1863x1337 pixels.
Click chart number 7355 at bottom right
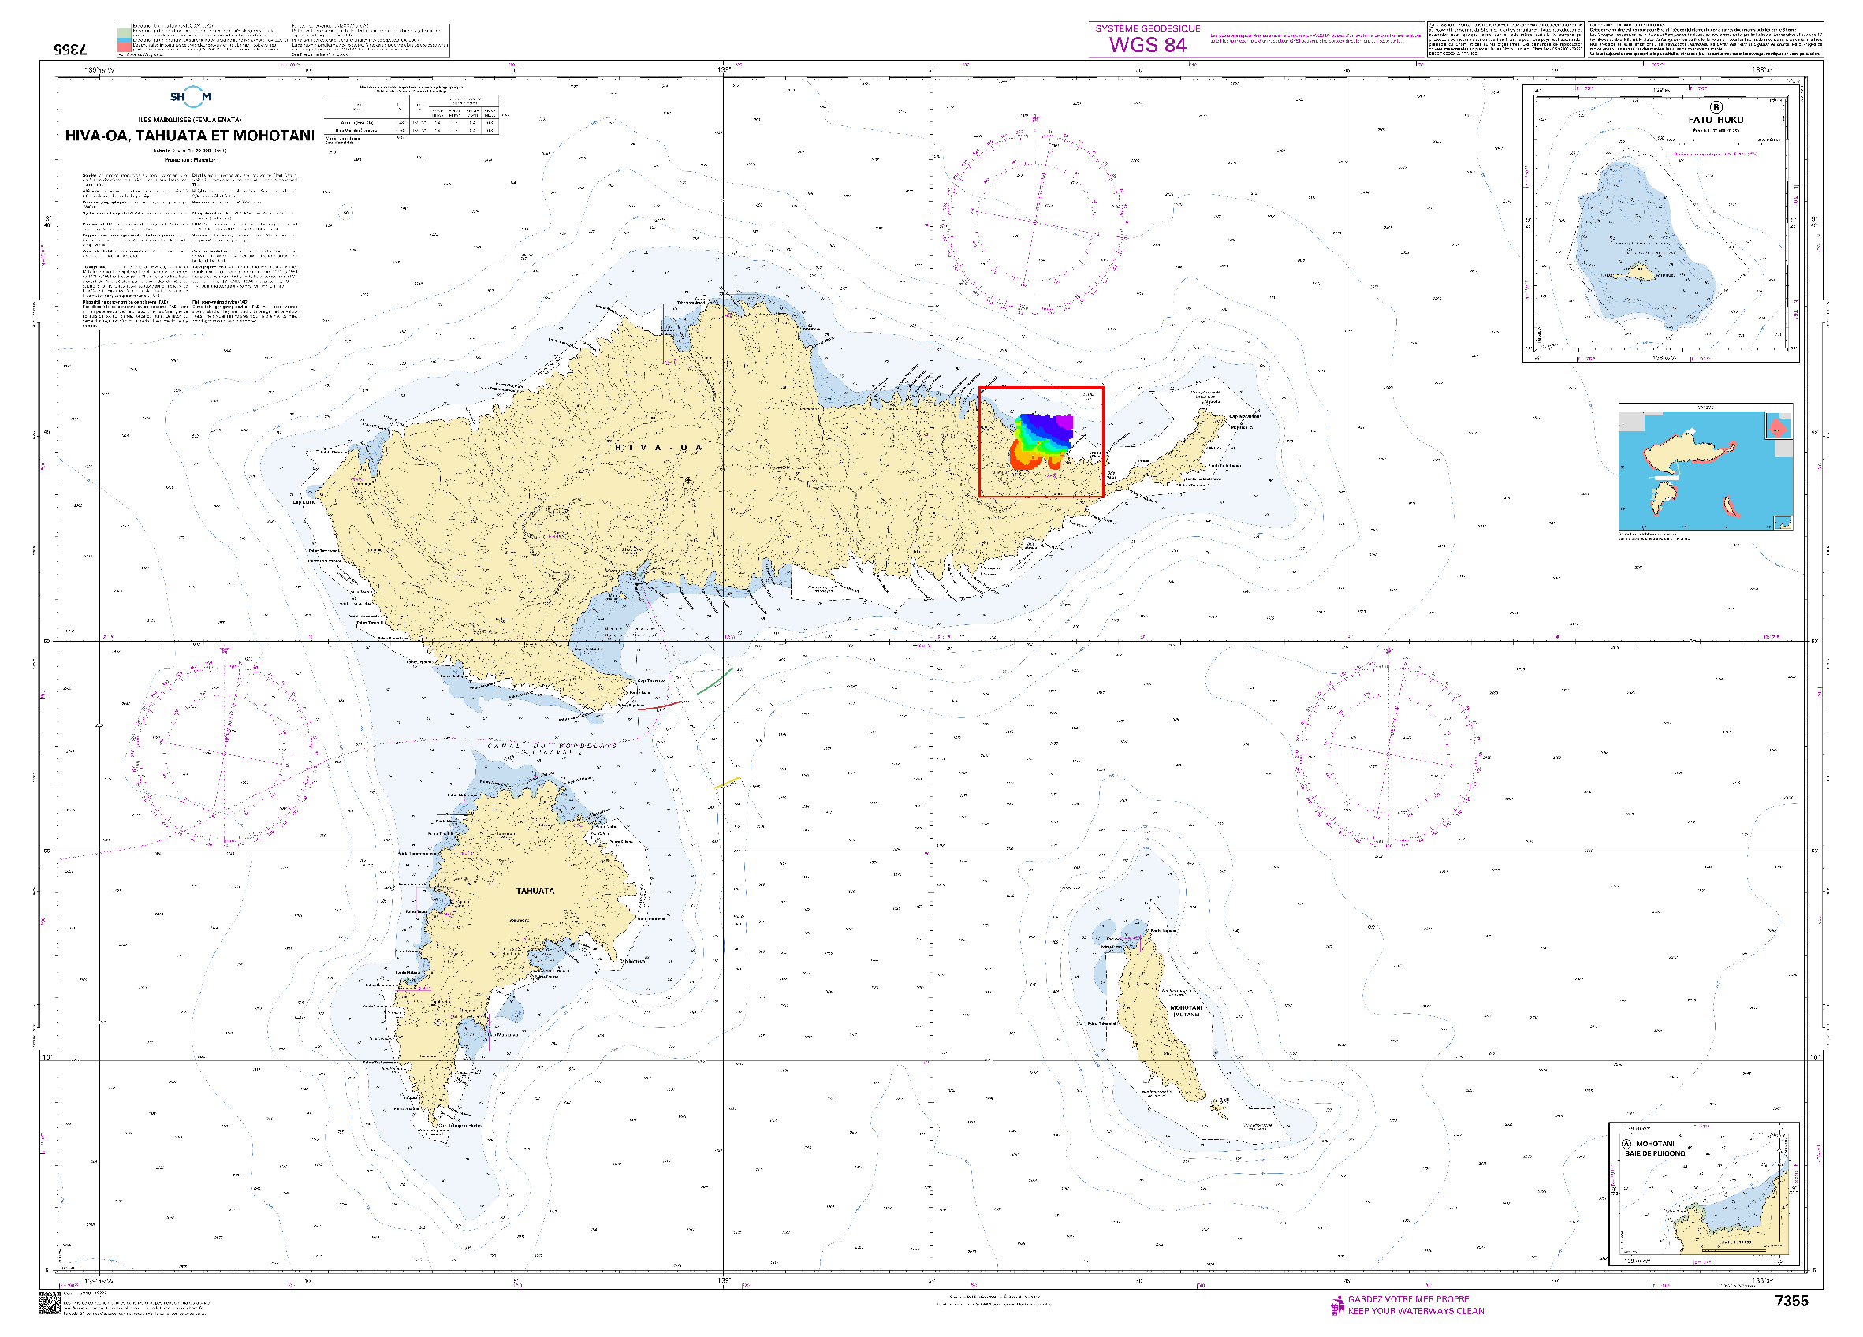click(1791, 1301)
